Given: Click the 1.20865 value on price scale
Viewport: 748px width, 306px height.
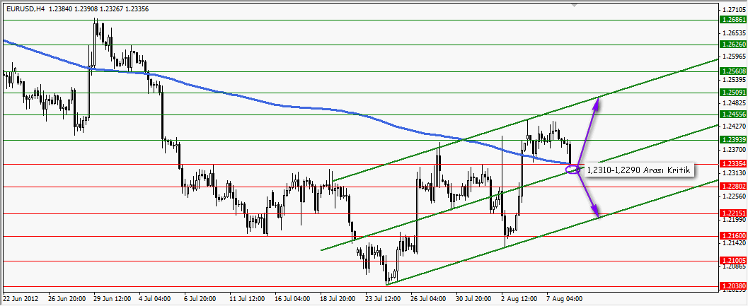Looking at the screenshot, I should 734,266.
